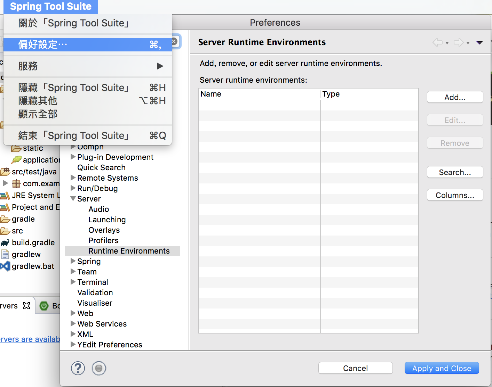Viewport: 492px width, 387px height.
Task: Open the forward history dropdown arrow
Action: (x=468, y=43)
